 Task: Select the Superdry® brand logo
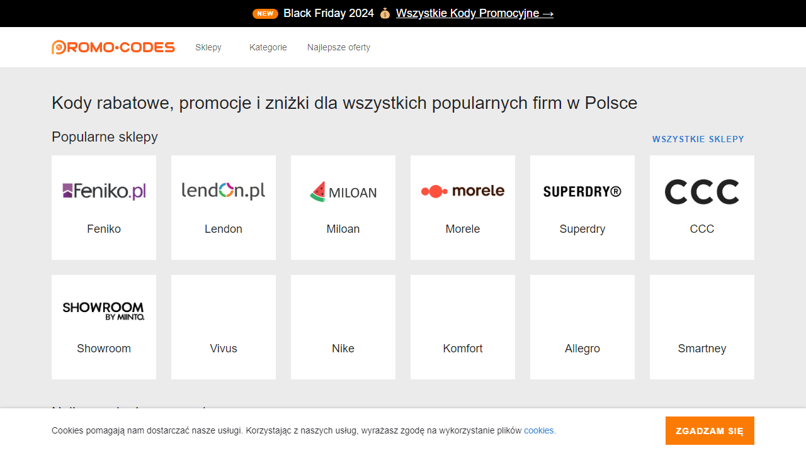click(582, 191)
